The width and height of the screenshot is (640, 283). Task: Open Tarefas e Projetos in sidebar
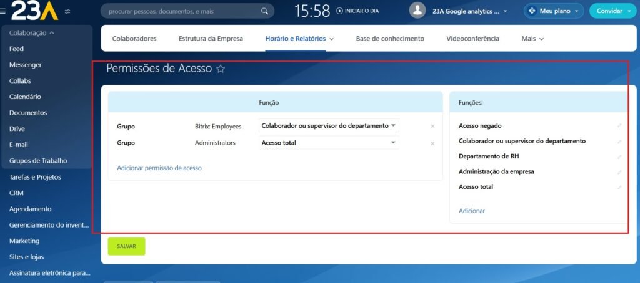coord(35,177)
